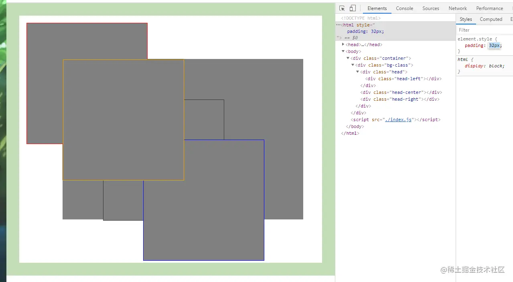Open the Sources tab
This screenshot has width=513, height=282.
click(431, 8)
